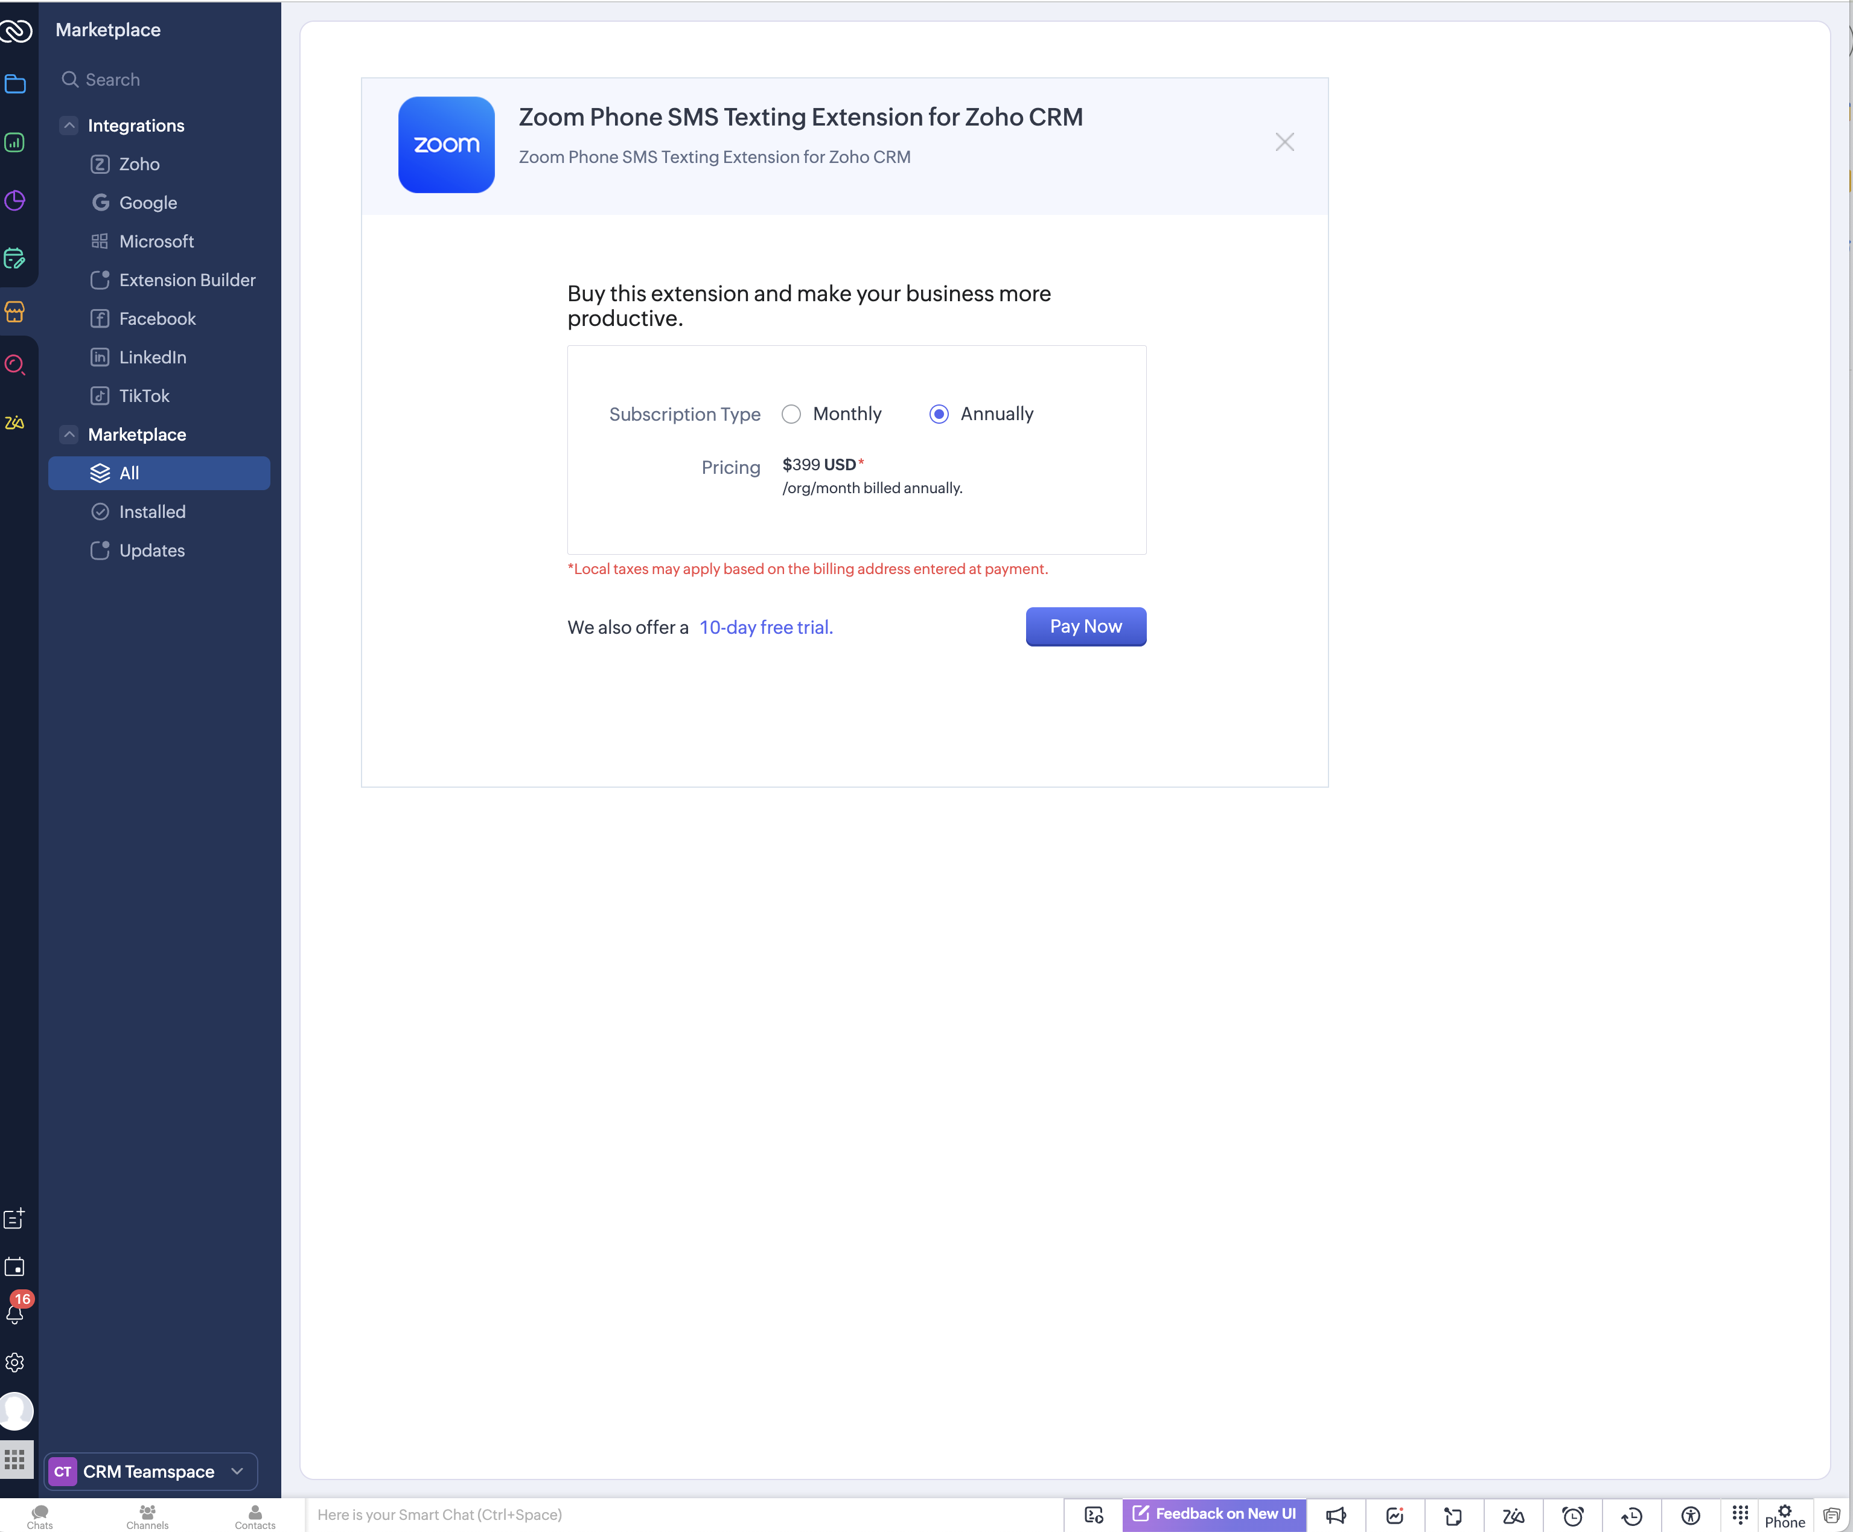Open the settings gear icon in sidebar

[15, 1362]
